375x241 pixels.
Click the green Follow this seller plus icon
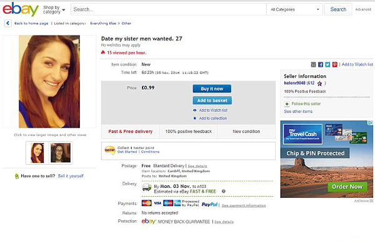tap(287, 104)
